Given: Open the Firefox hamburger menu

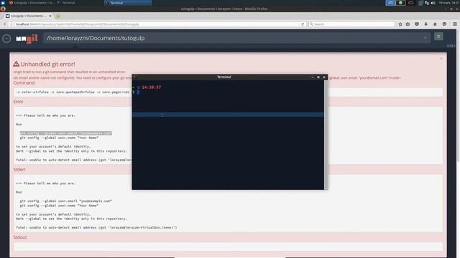Looking at the screenshot, I should pyautogui.click(x=455, y=24).
